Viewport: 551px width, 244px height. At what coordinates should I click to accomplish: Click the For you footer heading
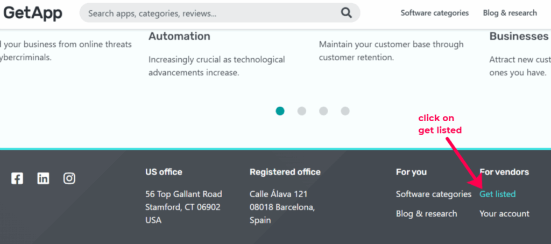[x=411, y=172]
